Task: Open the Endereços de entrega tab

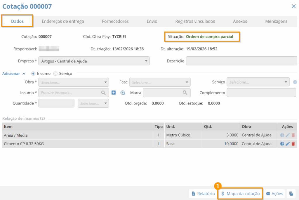Action: tap(63, 21)
